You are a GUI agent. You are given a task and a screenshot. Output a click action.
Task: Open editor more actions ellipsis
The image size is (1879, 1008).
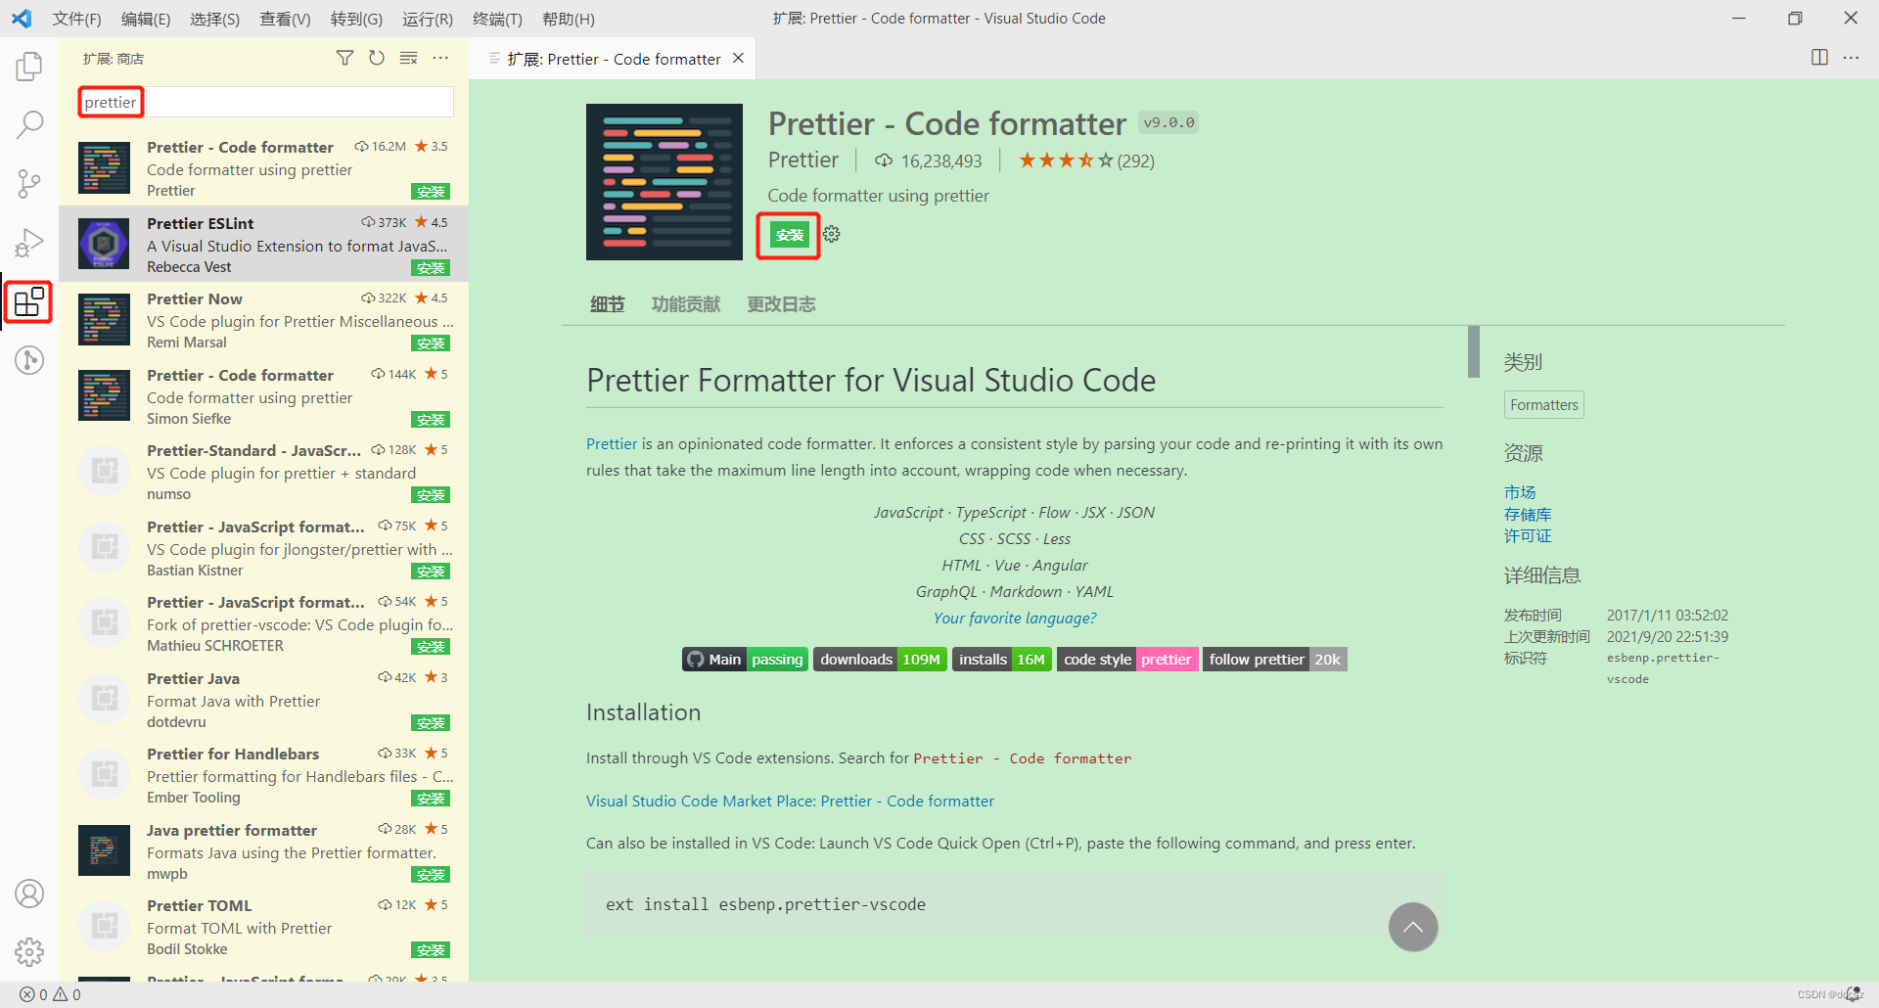point(1851,58)
